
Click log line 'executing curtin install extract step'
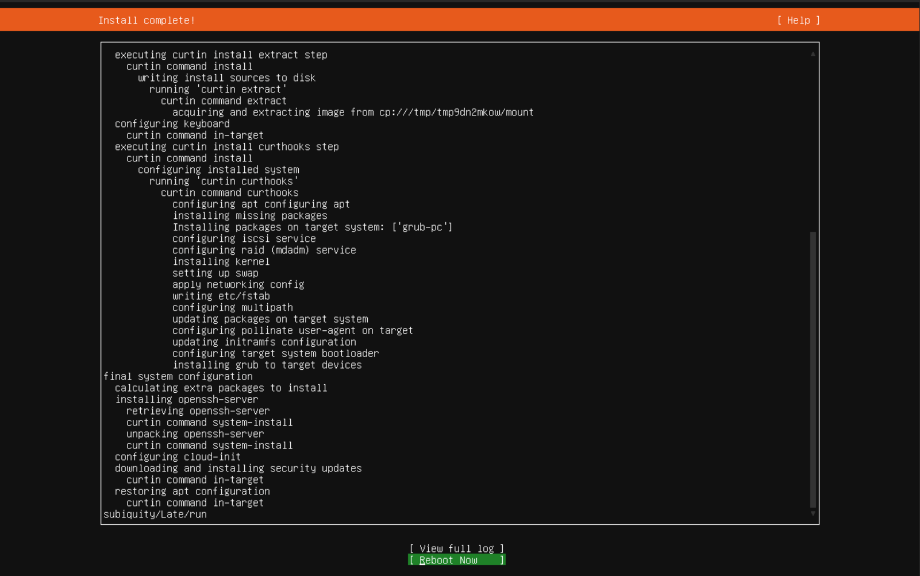tap(221, 55)
